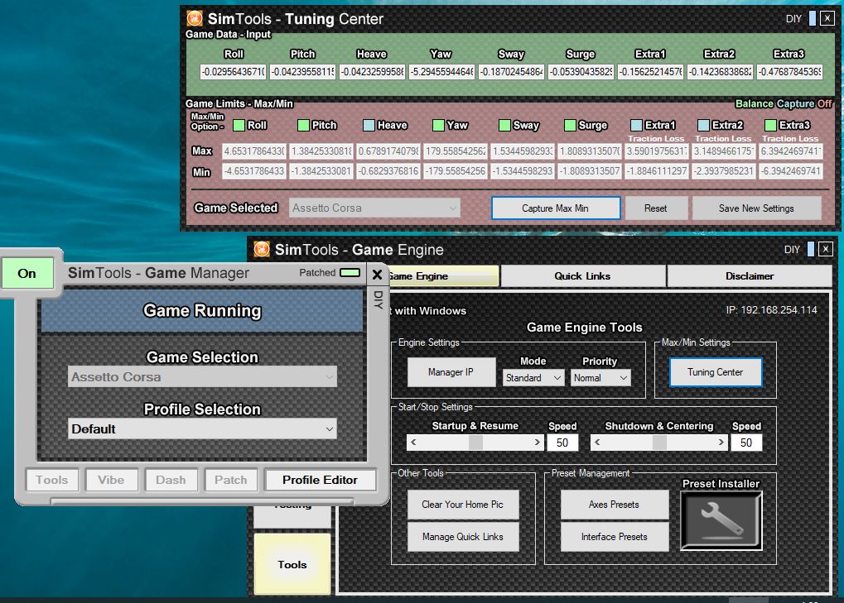Click the Yaw game data input field
The height and width of the screenshot is (603, 844).
(x=441, y=71)
